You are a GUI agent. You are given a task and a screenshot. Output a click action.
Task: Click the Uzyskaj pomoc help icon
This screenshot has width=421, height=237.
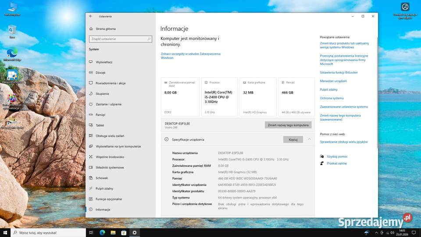coord(322,156)
